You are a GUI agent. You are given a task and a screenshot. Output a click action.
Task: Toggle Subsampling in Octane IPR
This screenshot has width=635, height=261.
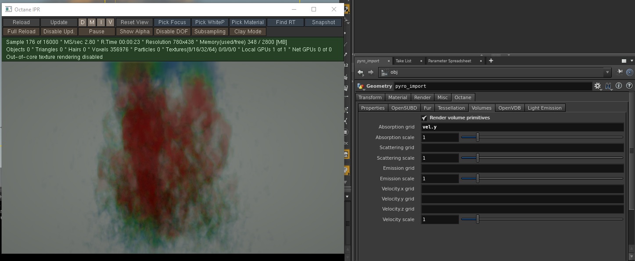(210, 32)
